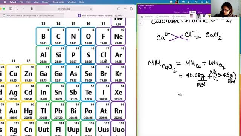Show the Safari tab overview

[x=131, y=9]
